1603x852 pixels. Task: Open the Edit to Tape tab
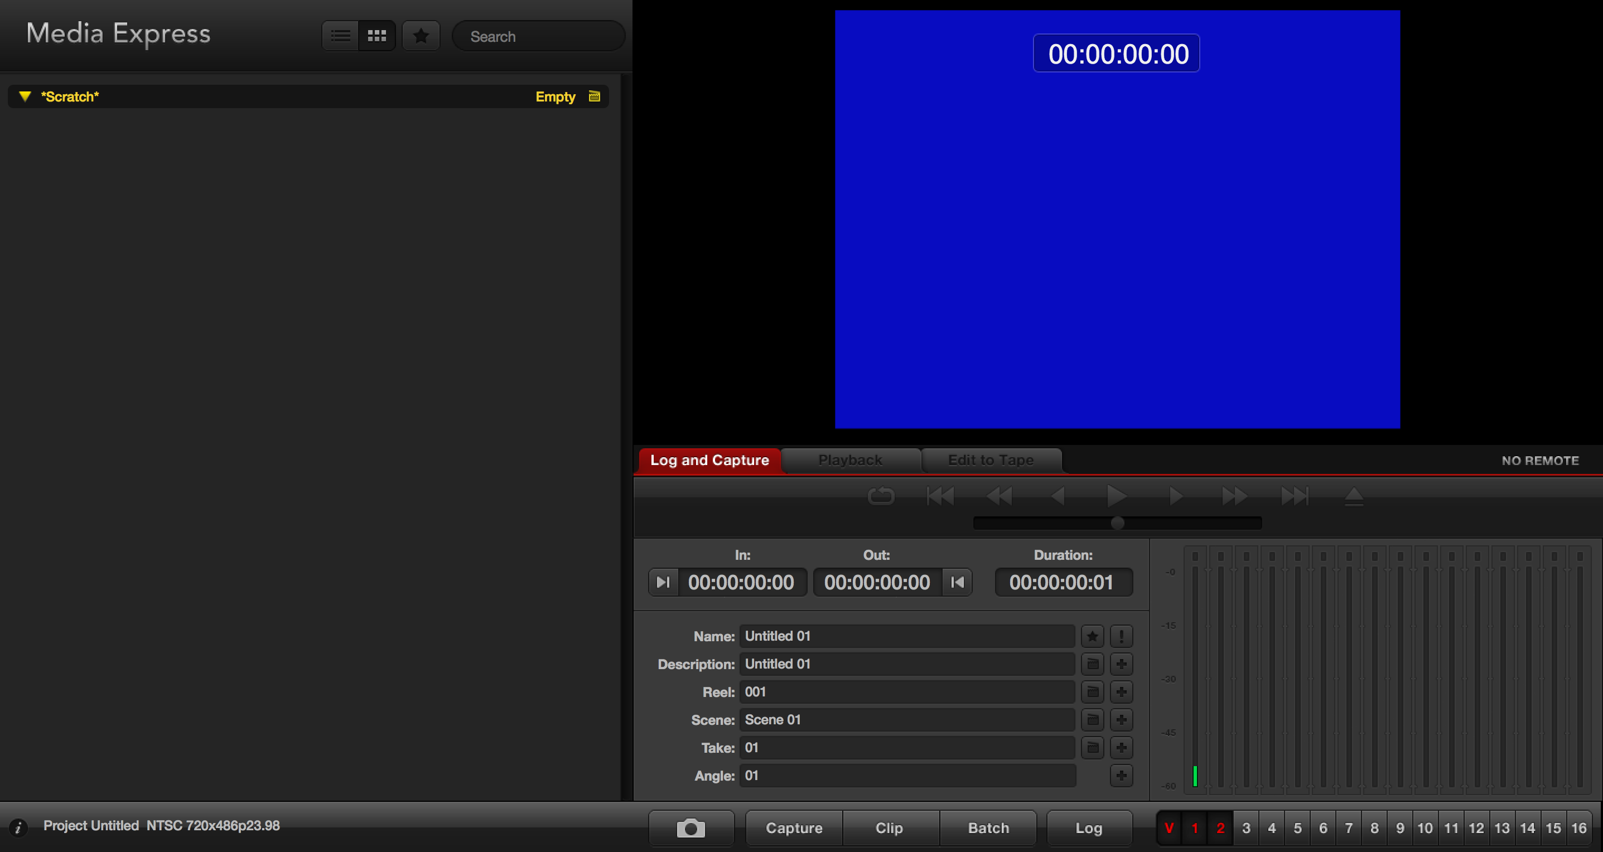coord(991,460)
